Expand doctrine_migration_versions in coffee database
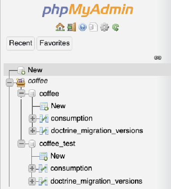The image size is (171, 189). tap(32, 131)
